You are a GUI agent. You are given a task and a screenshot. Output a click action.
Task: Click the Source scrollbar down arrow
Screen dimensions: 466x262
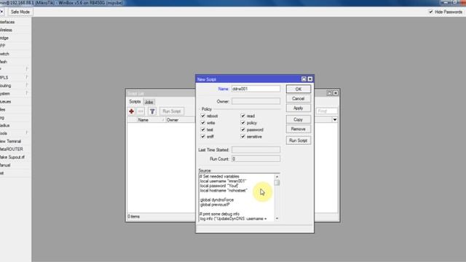click(277, 218)
